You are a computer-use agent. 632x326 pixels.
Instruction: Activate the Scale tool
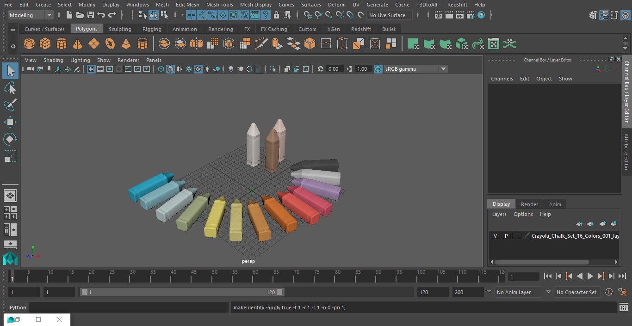click(10, 156)
